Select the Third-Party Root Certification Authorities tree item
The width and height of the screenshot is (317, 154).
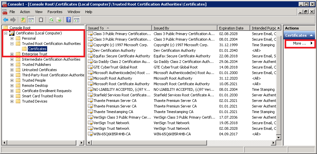[53, 75]
